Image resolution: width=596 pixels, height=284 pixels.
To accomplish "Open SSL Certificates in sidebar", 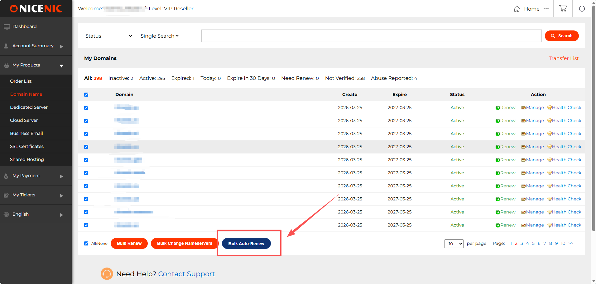I will pos(27,146).
